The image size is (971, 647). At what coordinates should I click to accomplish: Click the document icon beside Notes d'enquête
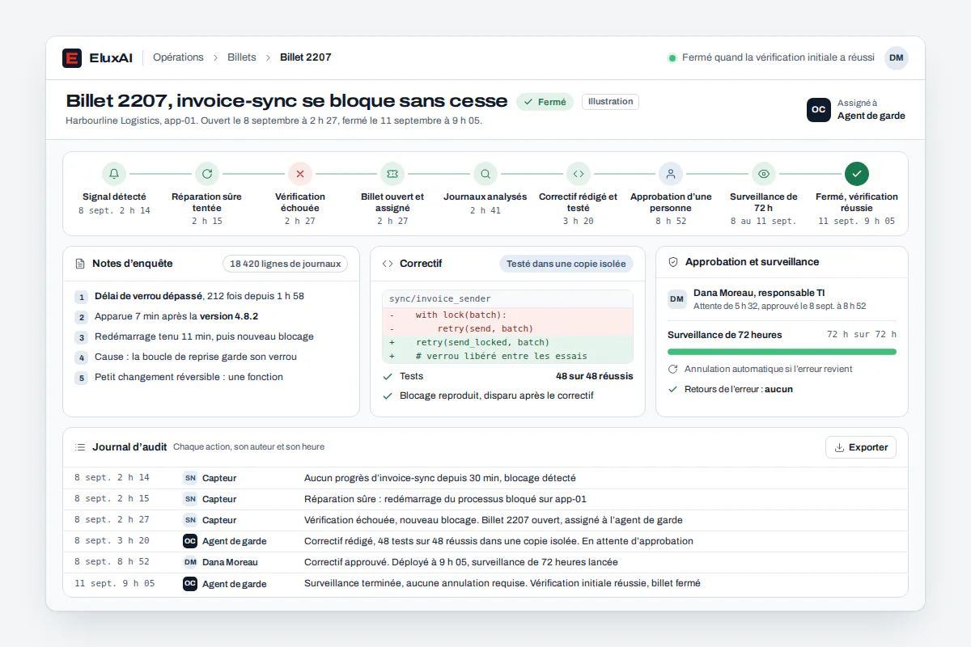pyautogui.click(x=80, y=264)
